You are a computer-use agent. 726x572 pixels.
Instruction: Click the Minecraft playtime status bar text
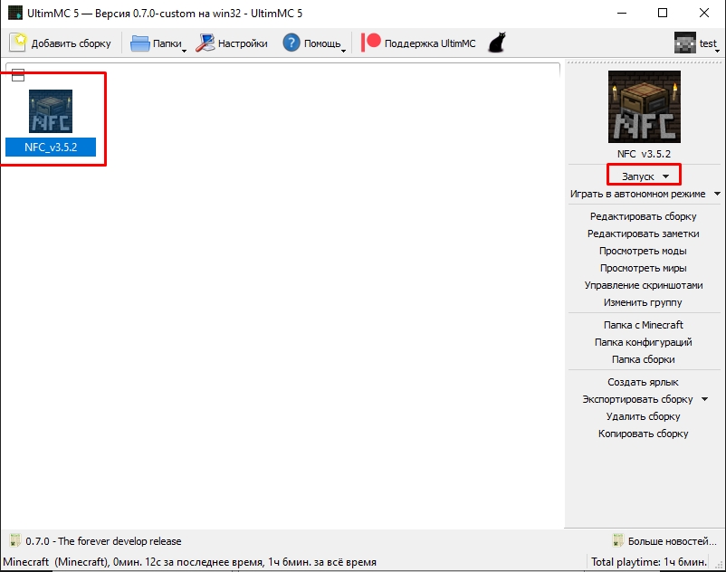click(189, 562)
